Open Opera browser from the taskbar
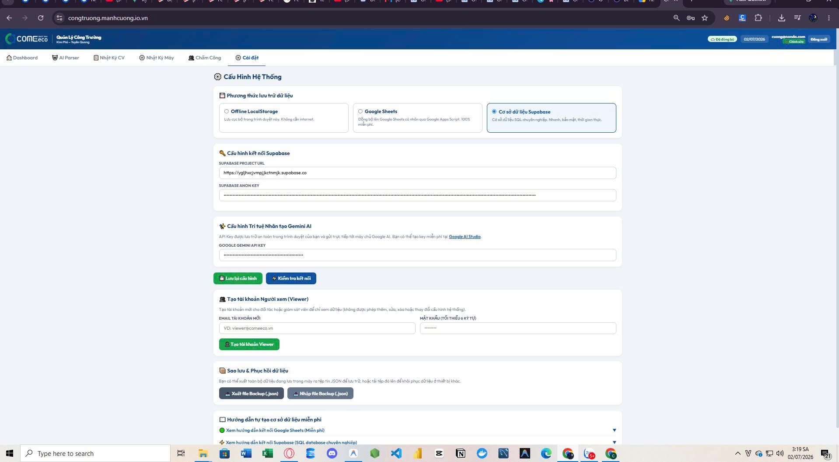Viewport: 839px width, 462px height. 289,453
